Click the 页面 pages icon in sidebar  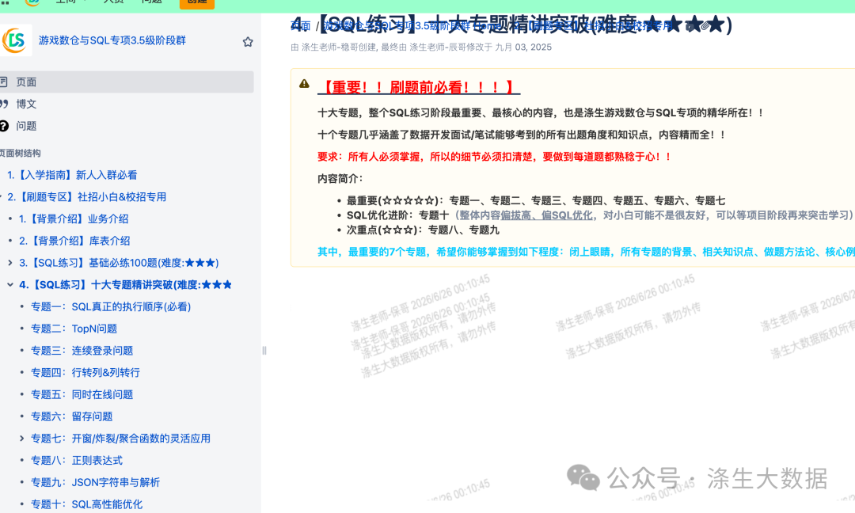[x=4, y=82]
